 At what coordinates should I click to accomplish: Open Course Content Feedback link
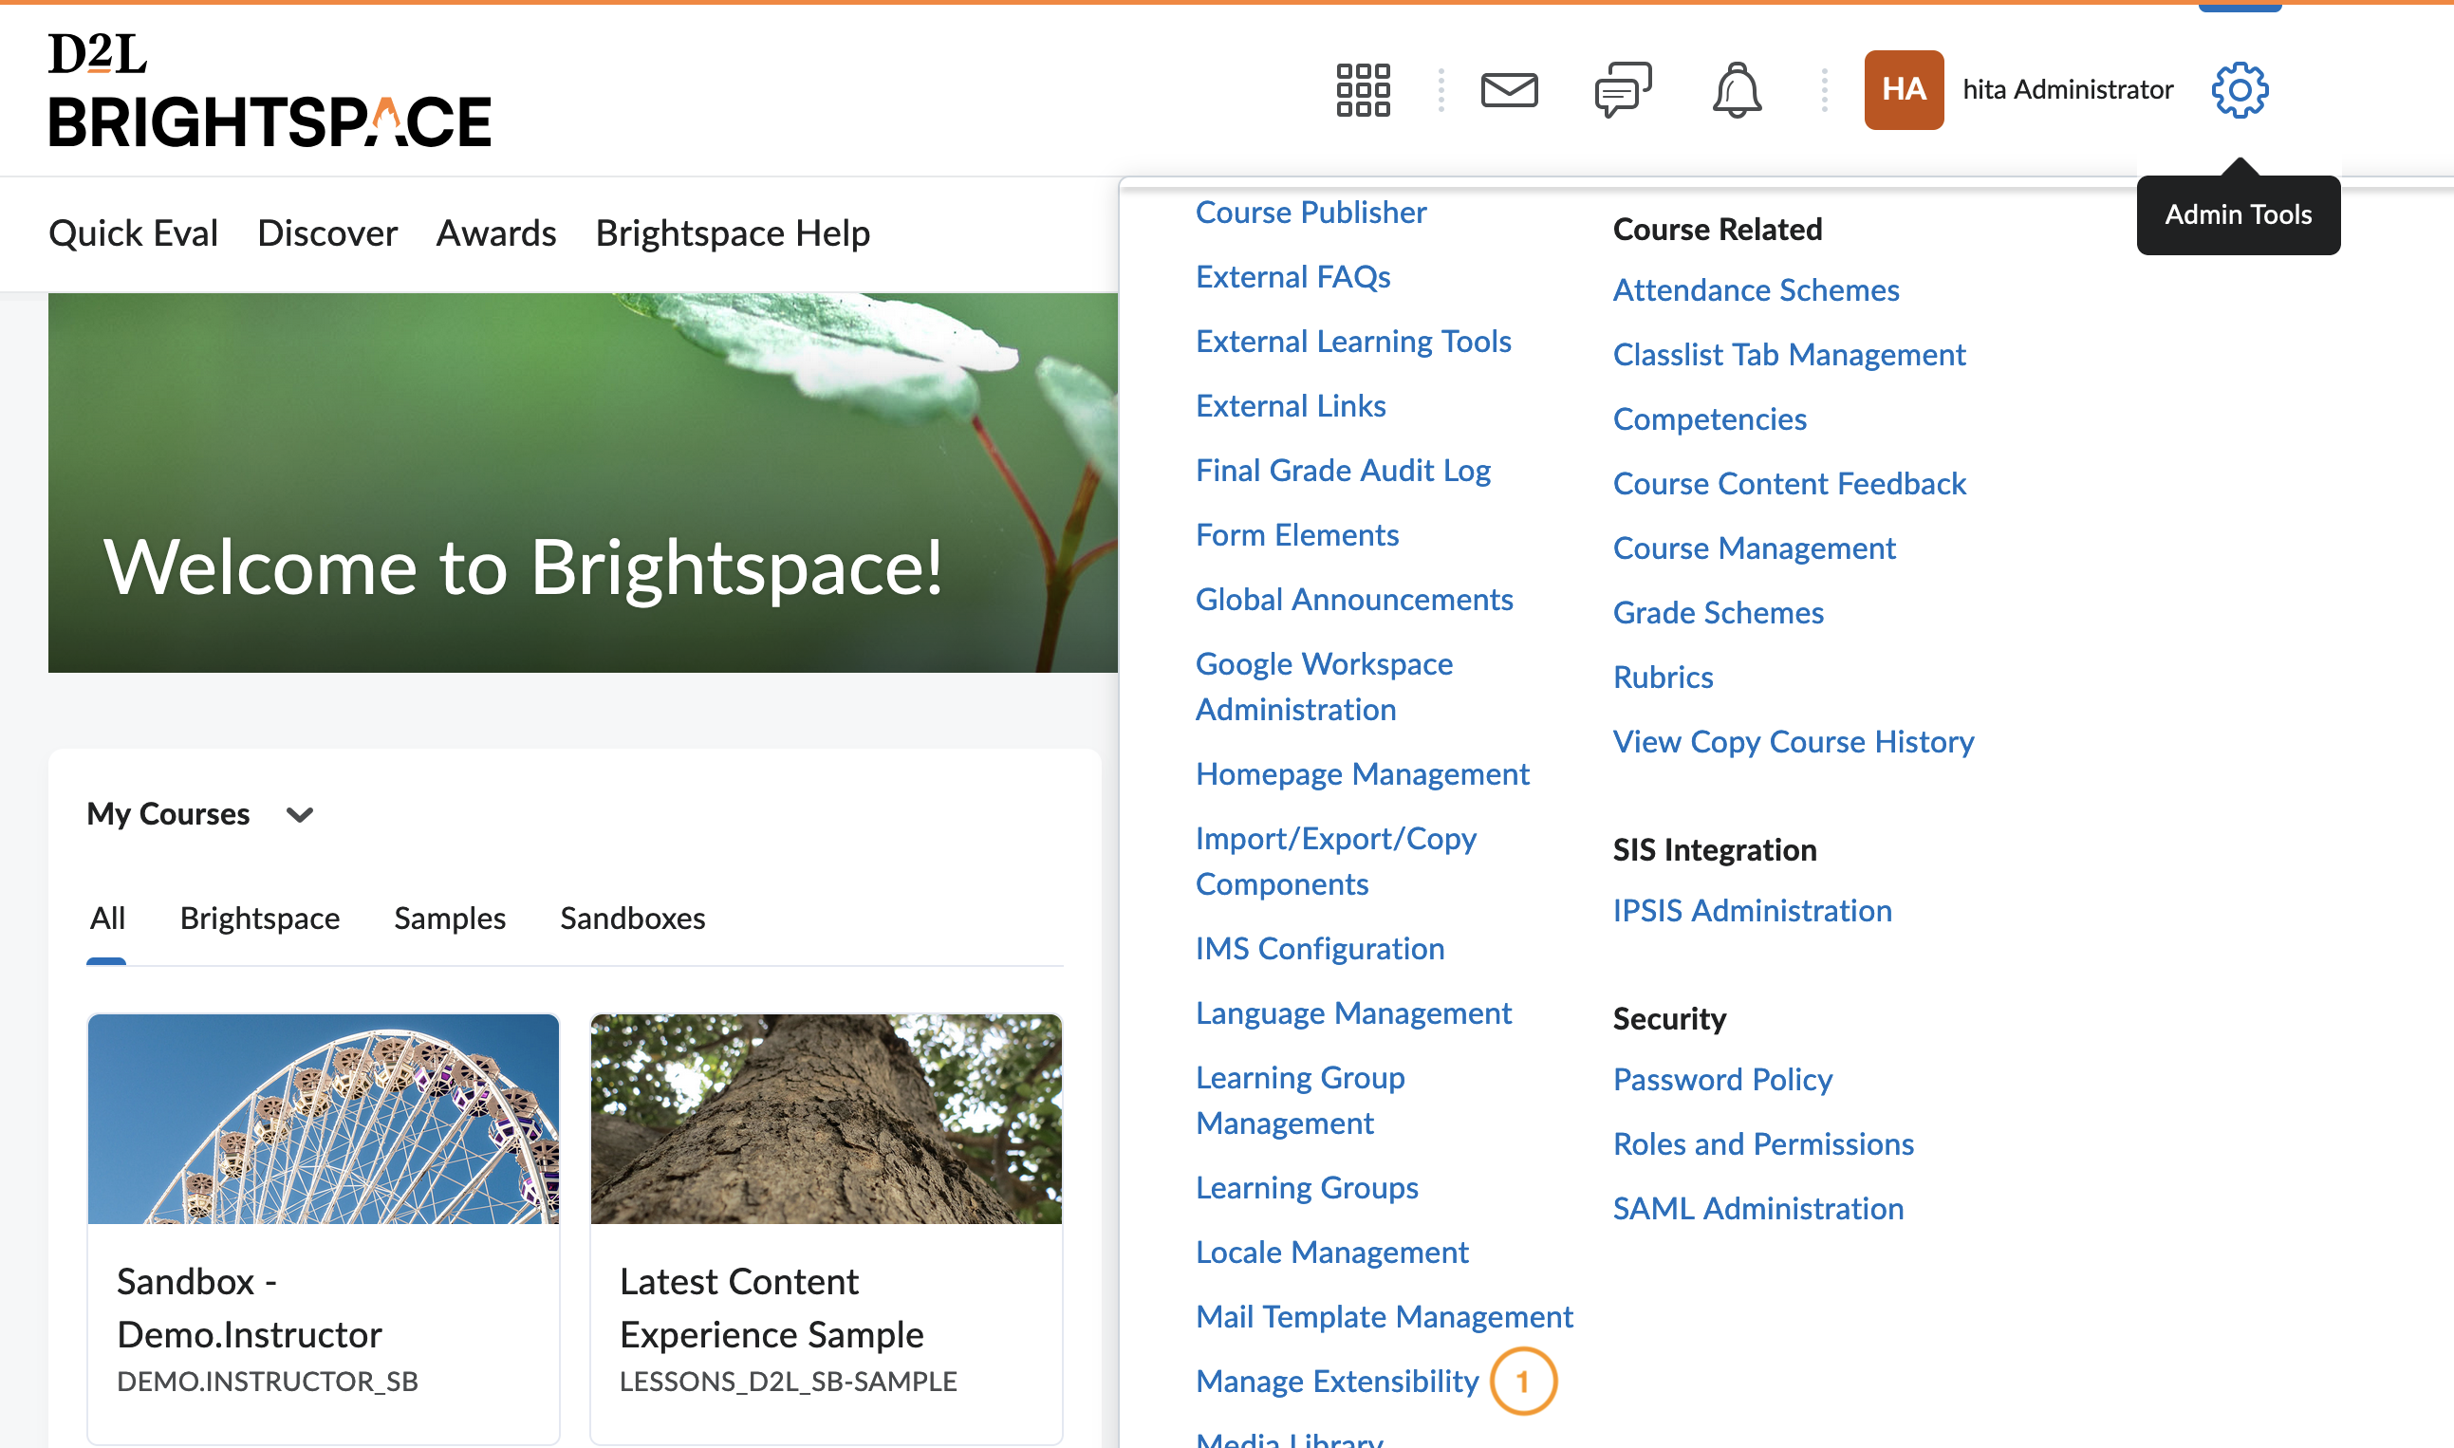tap(1789, 483)
